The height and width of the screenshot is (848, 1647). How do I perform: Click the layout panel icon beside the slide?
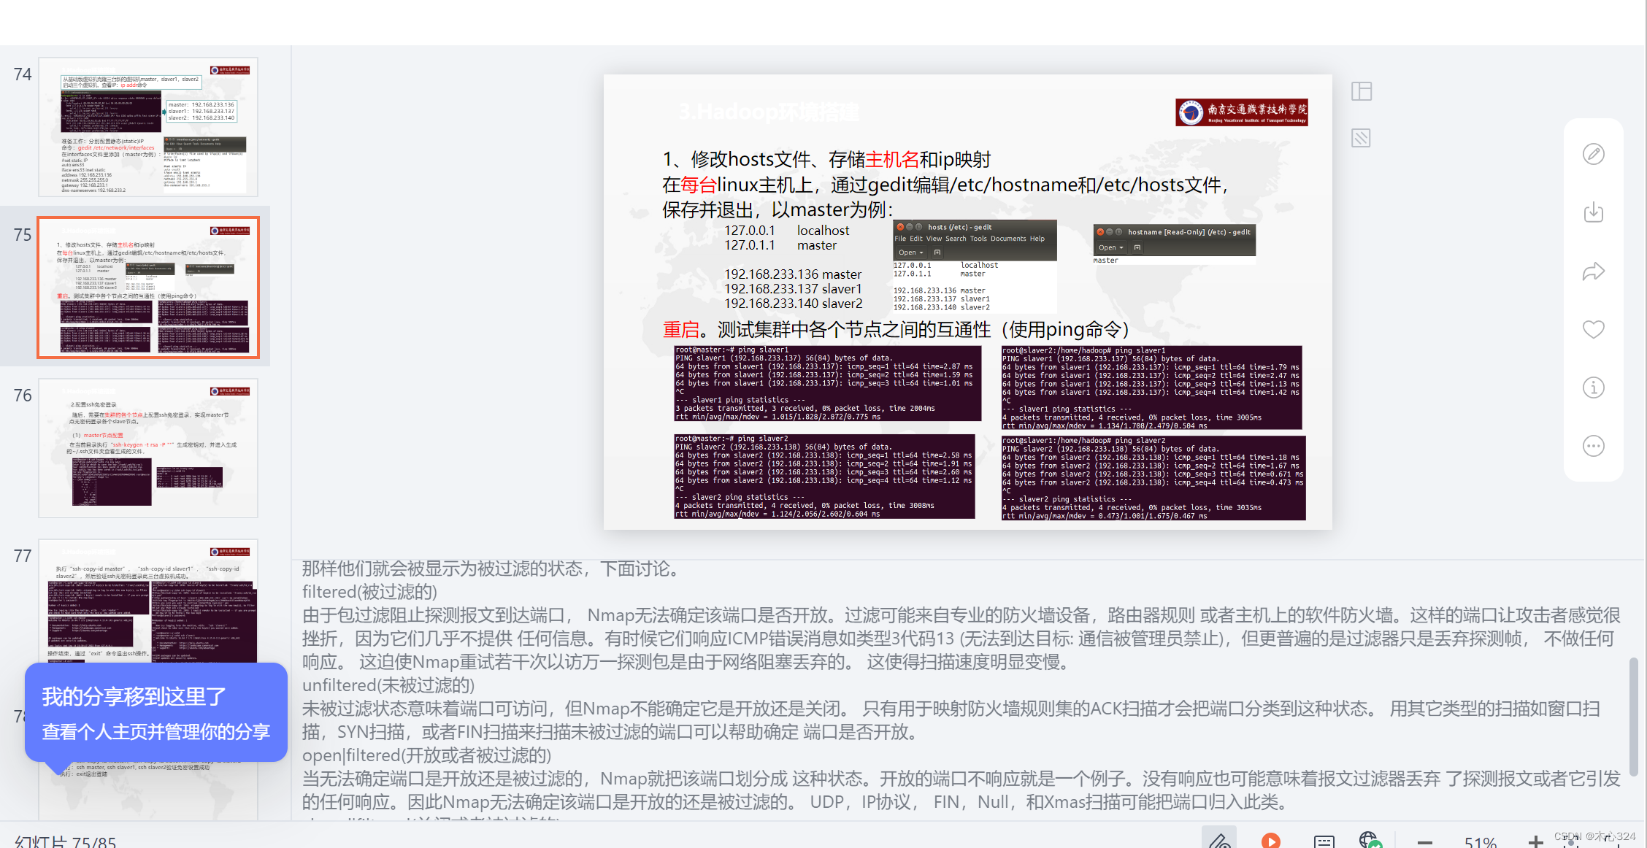pyautogui.click(x=1362, y=91)
